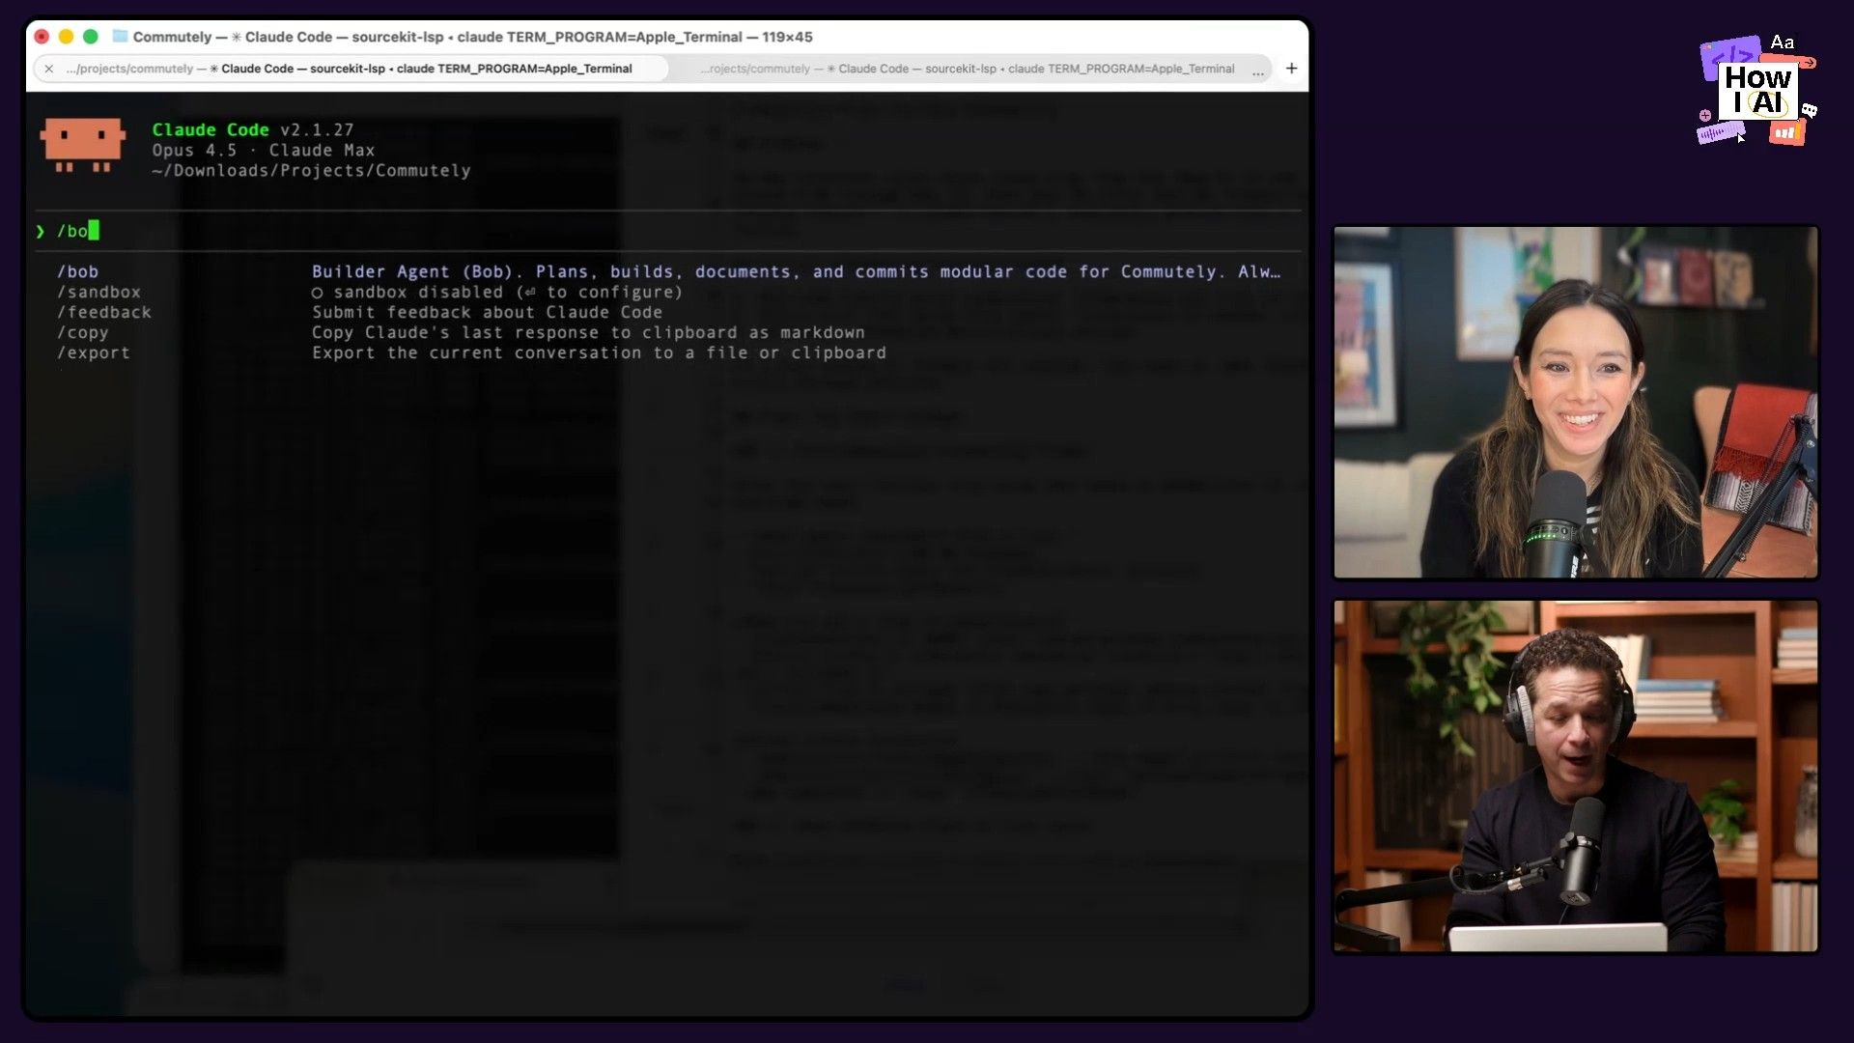Image resolution: width=1854 pixels, height=1043 pixels.
Task: Click the 'Opus 4.5 · Claude Max' model line
Action: click(263, 150)
